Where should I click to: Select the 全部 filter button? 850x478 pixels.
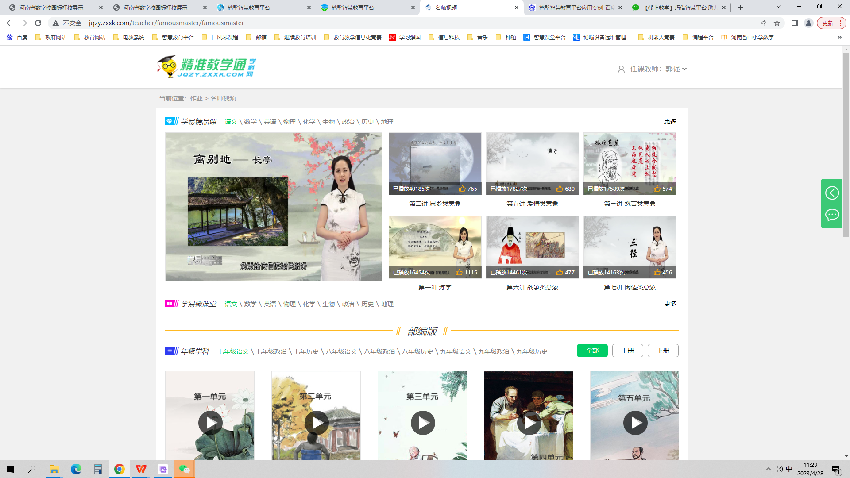[x=592, y=351]
